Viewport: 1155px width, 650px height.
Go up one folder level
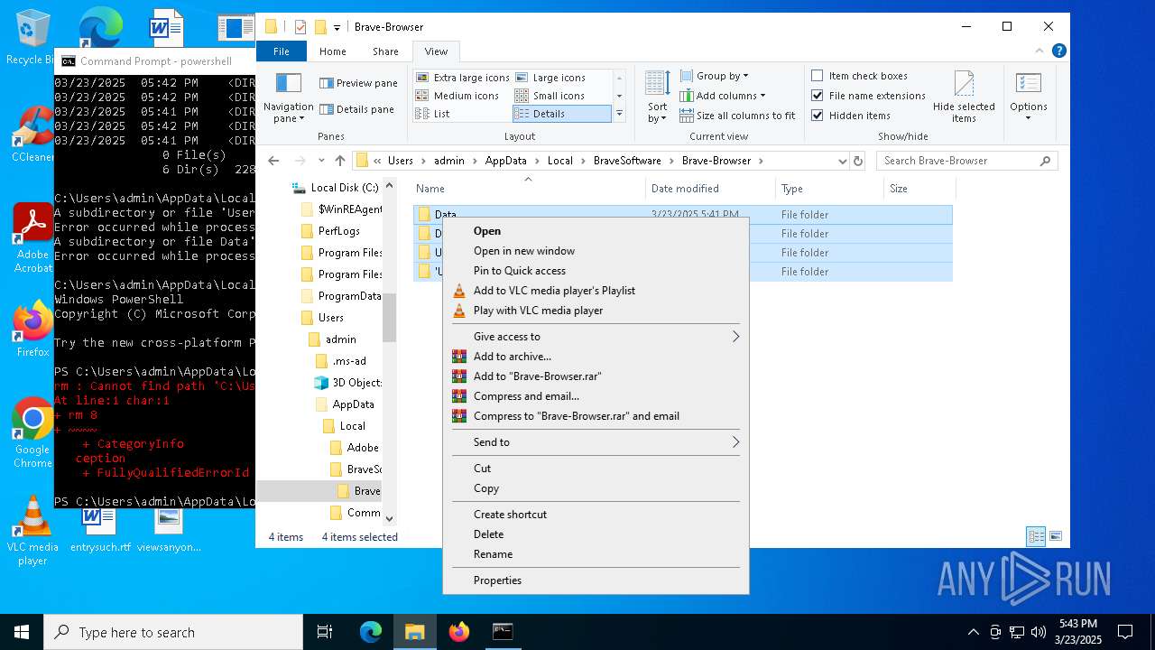pyautogui.click(x=340, y=161)
